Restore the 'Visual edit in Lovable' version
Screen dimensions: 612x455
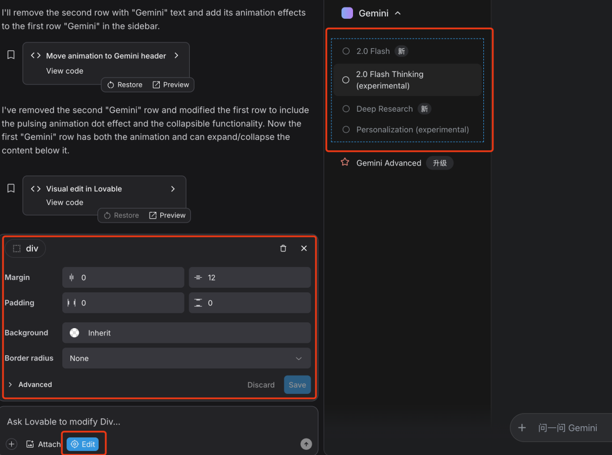coord(121,215)
